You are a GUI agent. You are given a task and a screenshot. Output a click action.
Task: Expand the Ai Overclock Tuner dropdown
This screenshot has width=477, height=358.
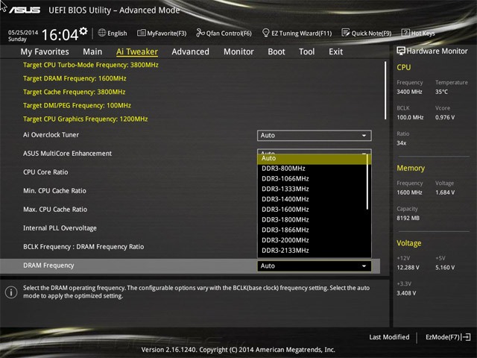pyautogui.click(x=315, y=136)
